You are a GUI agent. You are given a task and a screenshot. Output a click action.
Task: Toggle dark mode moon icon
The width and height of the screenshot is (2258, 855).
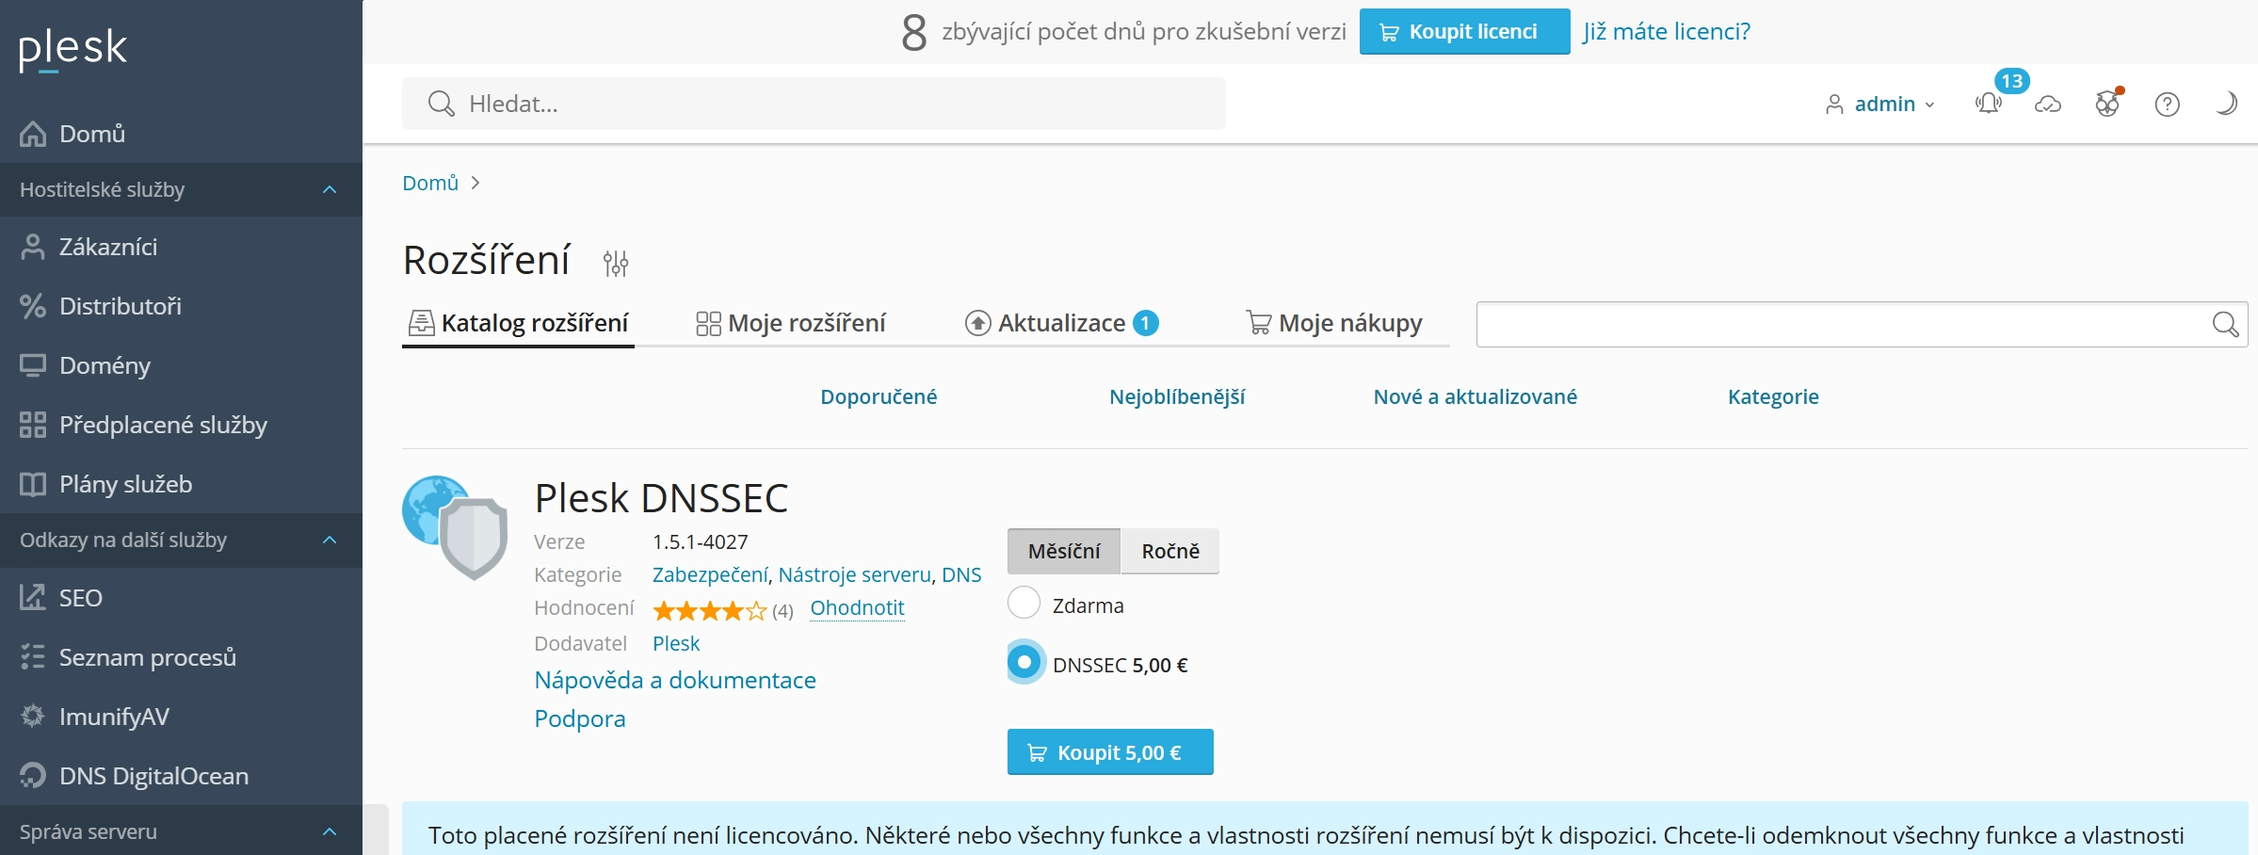[2226, 104]
